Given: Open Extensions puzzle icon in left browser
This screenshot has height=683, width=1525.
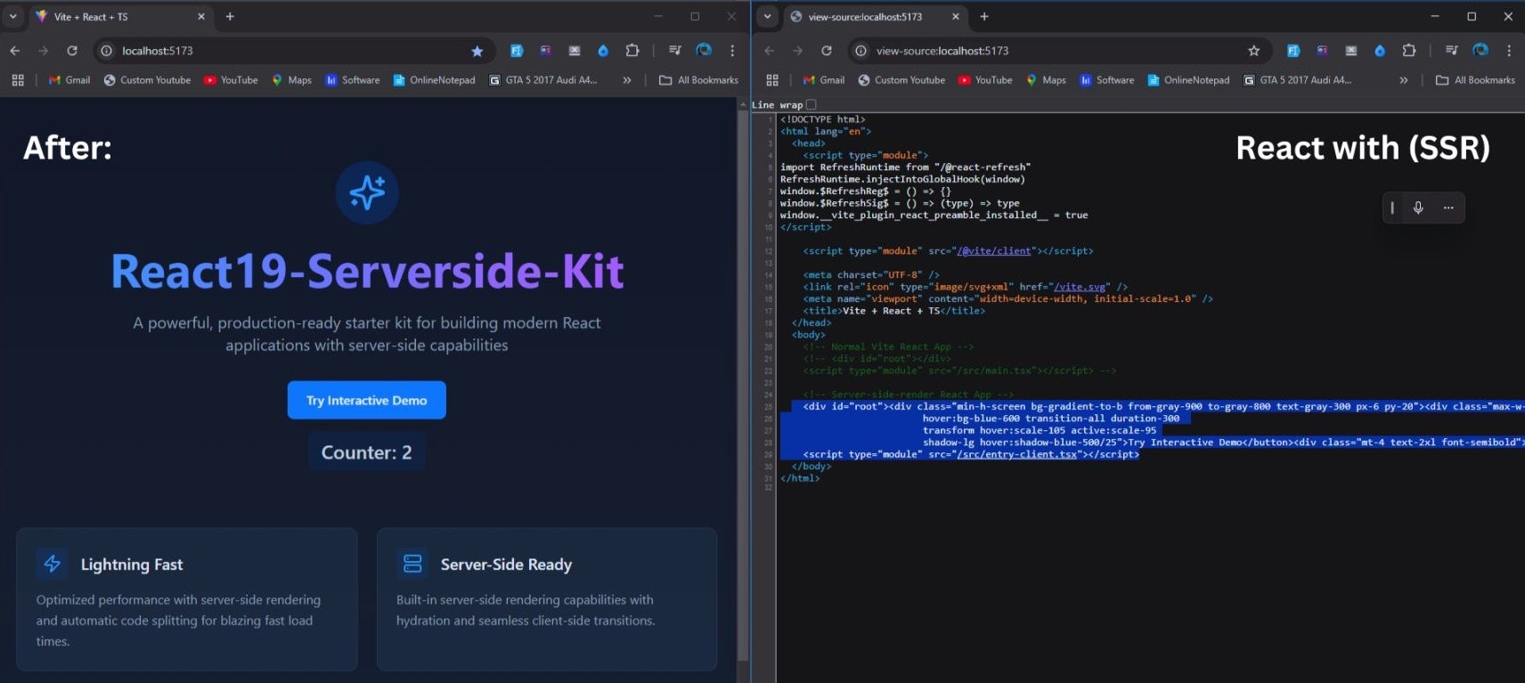Looking at the screenshot, I should pos(632,51).
